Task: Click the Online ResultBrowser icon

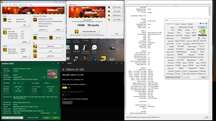Action: (x=77, y=31)
